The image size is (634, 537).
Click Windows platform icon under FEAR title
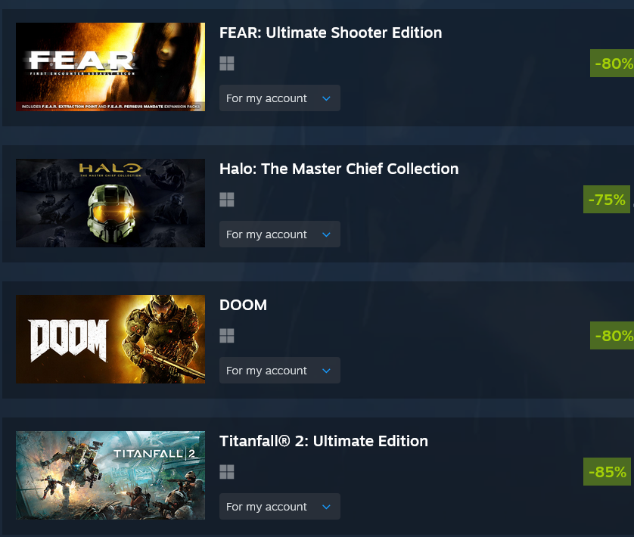point(227,64)
